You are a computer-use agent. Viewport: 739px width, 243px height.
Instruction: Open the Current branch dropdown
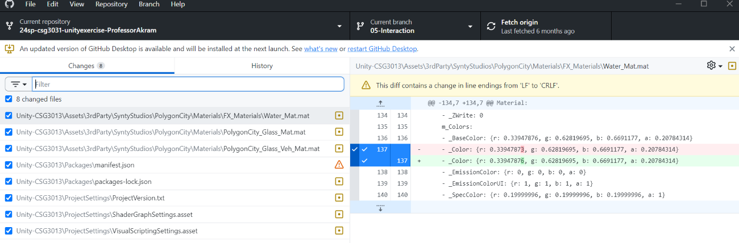pyautogui.click(x=415, y=26)
